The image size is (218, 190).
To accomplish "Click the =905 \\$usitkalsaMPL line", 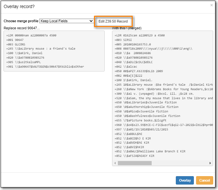I will [24, 62].
